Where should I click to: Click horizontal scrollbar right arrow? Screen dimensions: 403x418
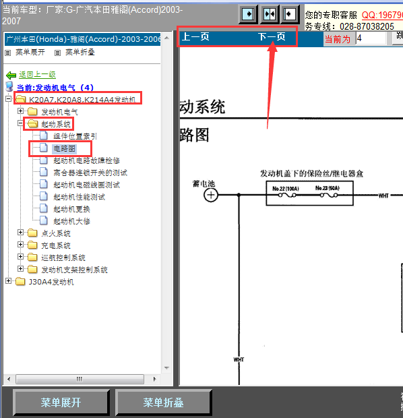[x=155, y=379]
